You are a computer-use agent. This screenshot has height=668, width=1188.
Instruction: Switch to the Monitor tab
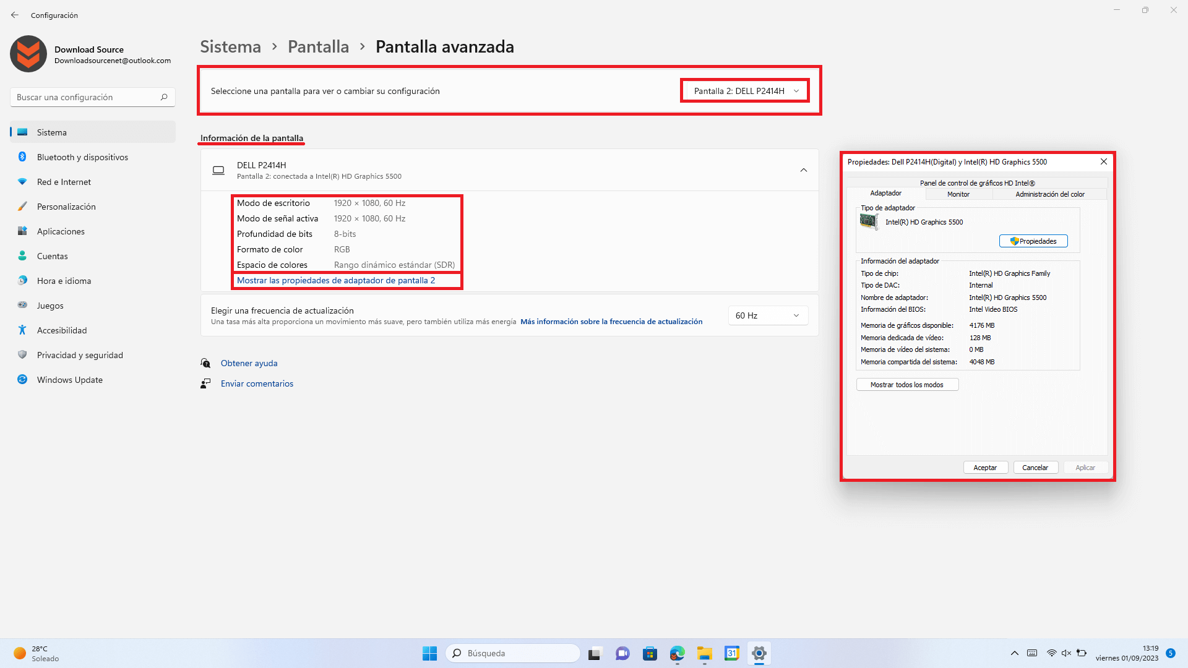point(958,194)
